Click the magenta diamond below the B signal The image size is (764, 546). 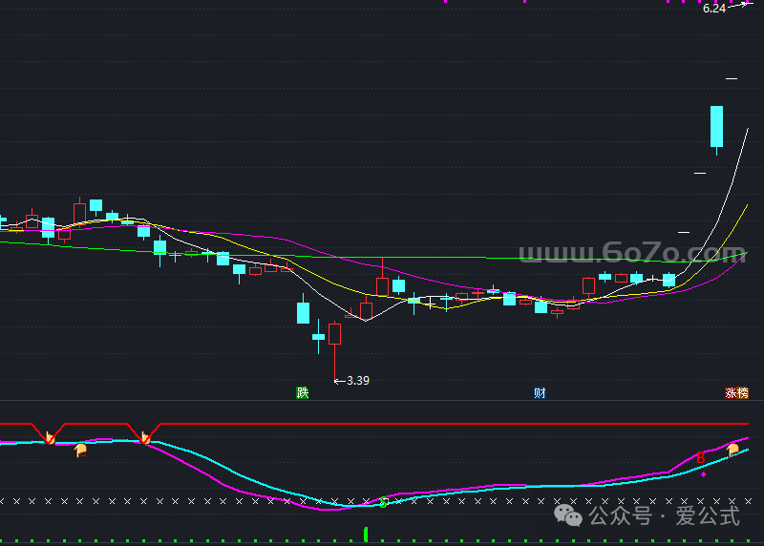click(703, 473)
